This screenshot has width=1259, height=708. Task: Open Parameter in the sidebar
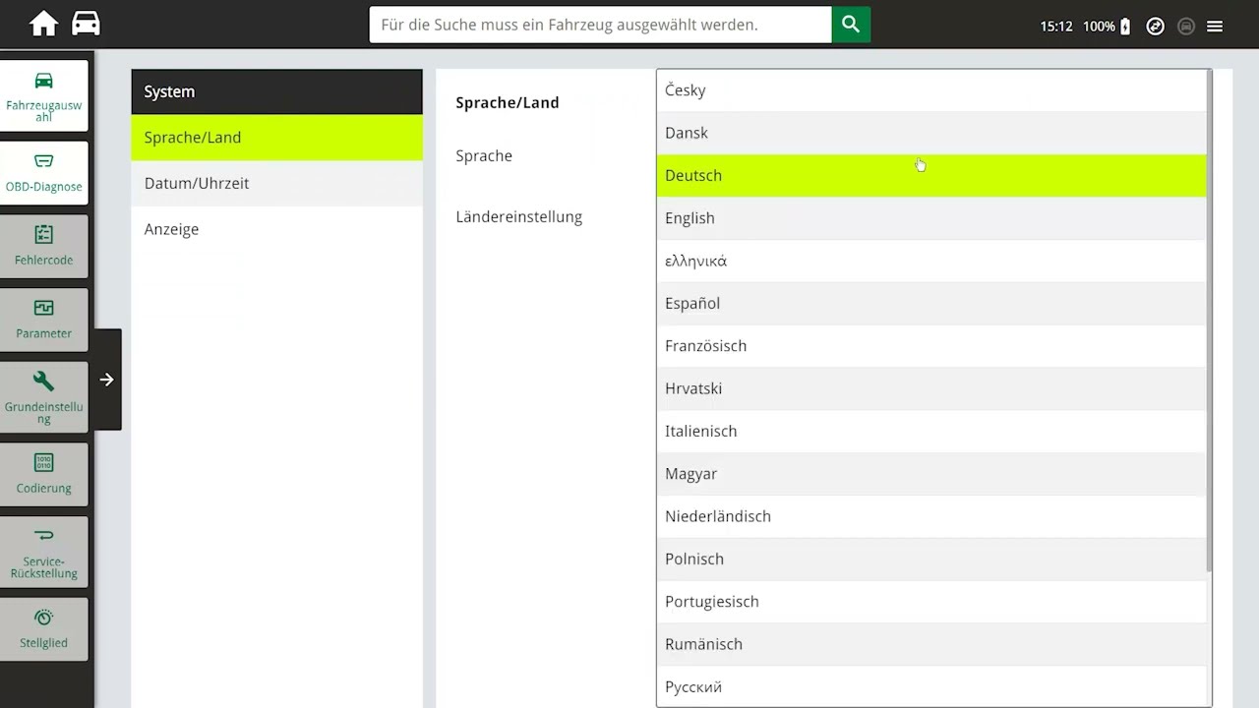coord(44,320)
